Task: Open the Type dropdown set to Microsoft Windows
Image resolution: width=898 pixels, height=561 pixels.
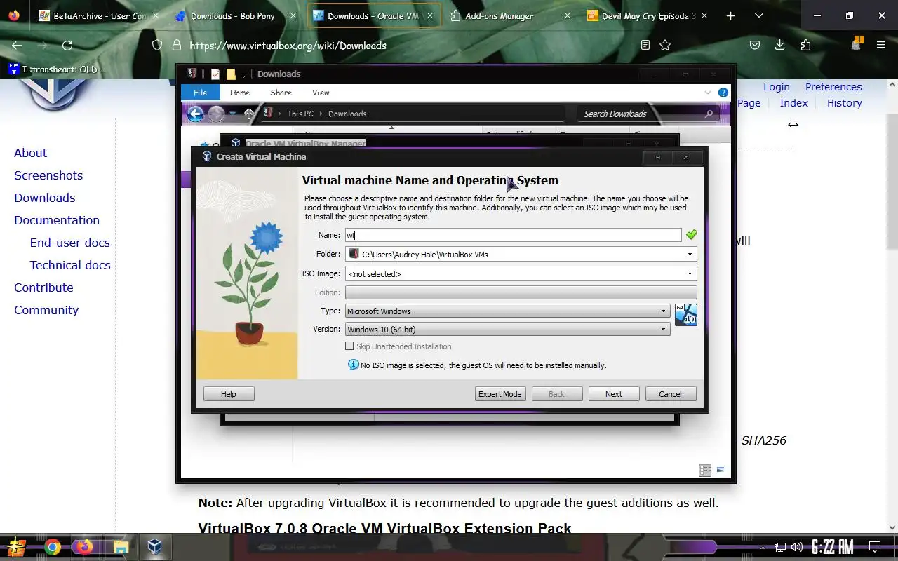Action: coord(507,311)
